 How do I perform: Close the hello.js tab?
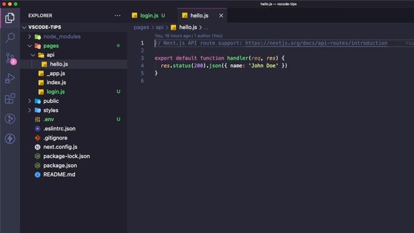point(221,16)
